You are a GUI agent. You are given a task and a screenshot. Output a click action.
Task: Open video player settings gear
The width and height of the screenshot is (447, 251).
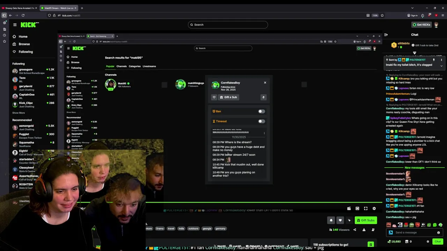(x=374, y=208)
